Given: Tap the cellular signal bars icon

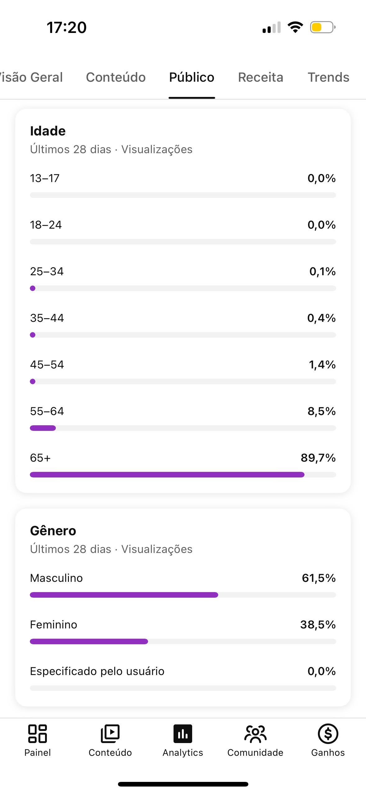Looking at the screenshot, I should click(272, 27).
